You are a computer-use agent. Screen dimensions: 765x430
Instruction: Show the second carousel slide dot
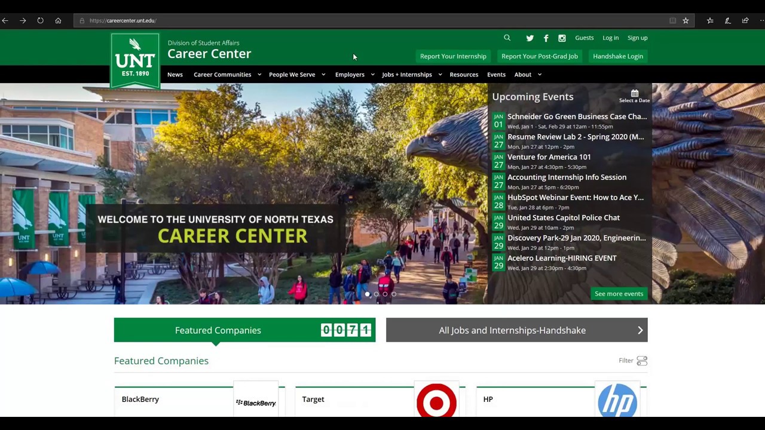tap(377, 294)
